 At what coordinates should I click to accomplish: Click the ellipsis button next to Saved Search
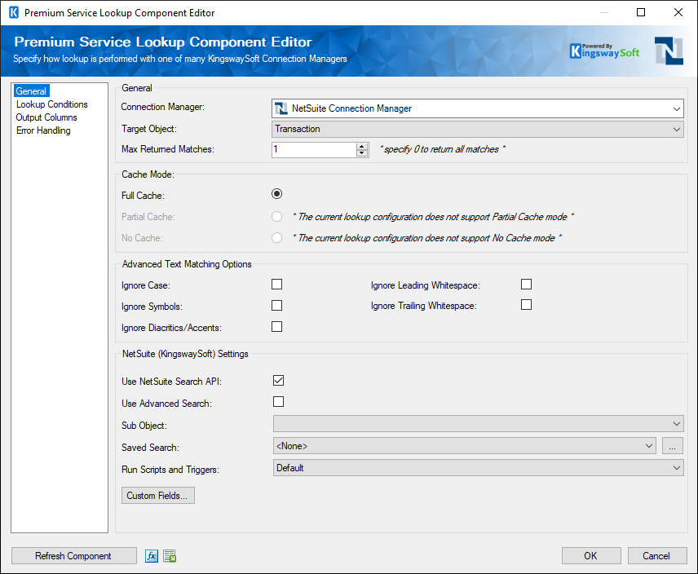673,445
